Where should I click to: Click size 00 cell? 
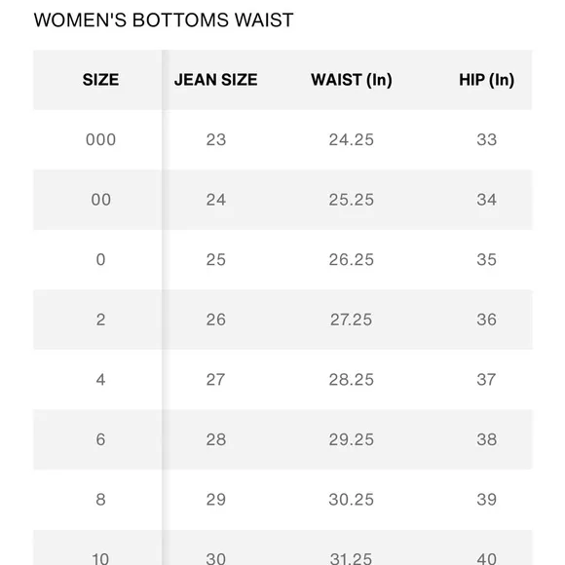(x=100, y=200)
